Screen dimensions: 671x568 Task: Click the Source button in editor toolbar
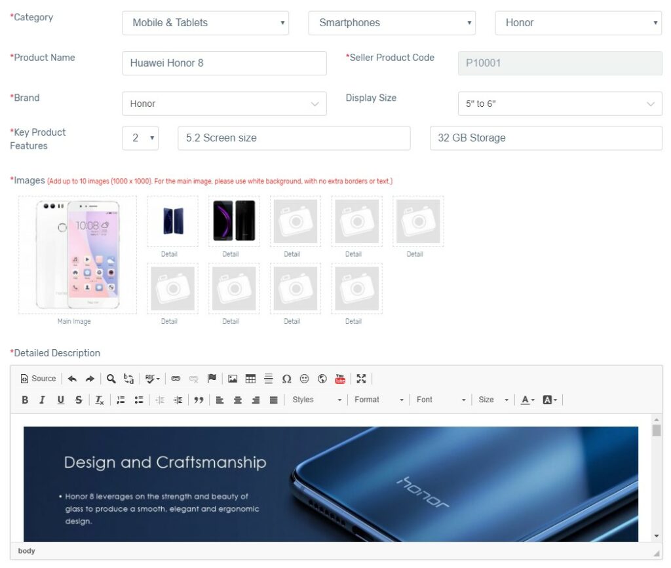[x=38, y=379]
